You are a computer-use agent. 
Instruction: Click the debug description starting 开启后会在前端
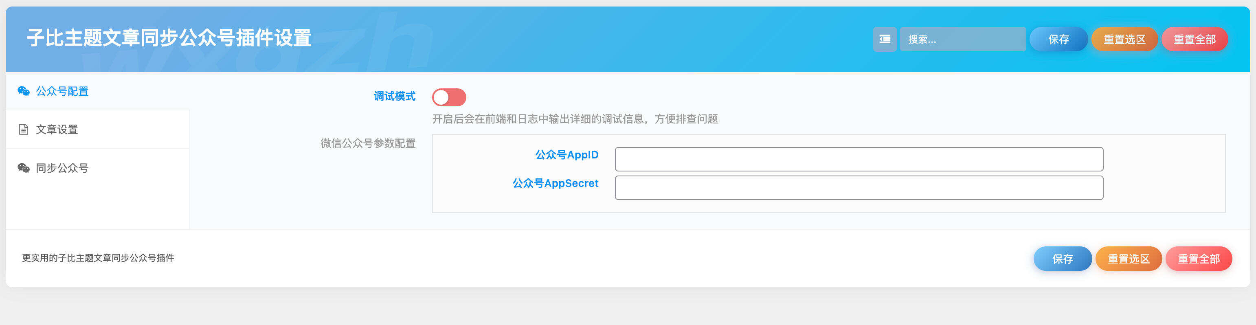pos(575,119)
